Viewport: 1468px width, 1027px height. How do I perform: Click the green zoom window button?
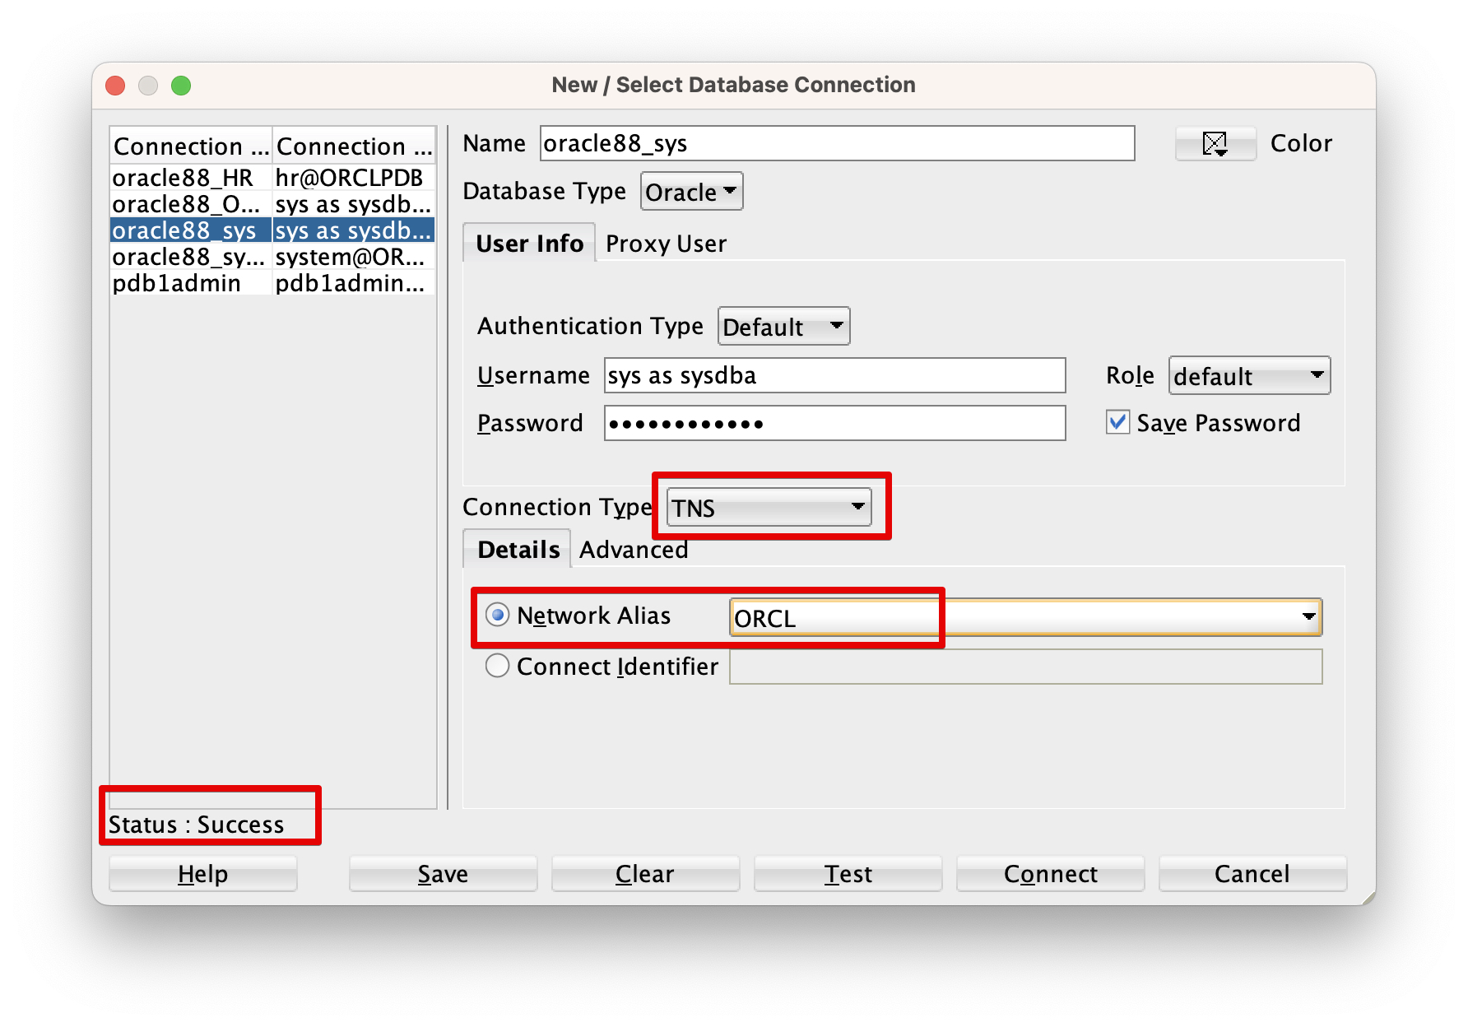coord(181,86)
